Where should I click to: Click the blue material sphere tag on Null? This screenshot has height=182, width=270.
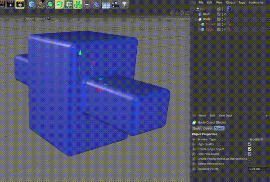[229, 9]
